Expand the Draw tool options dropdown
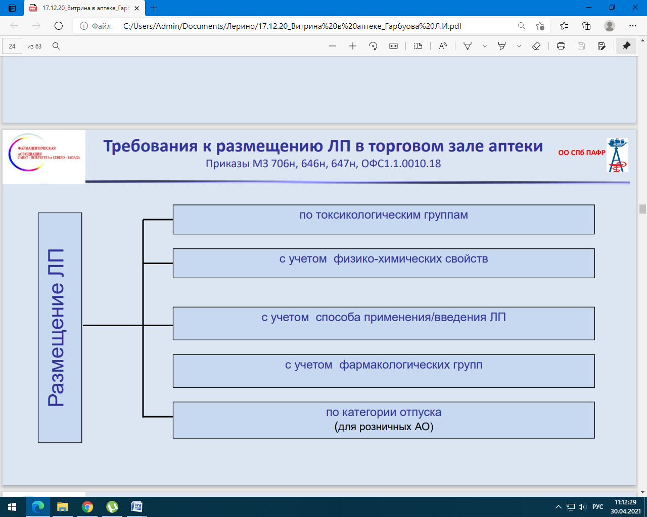 click(484, 46)
